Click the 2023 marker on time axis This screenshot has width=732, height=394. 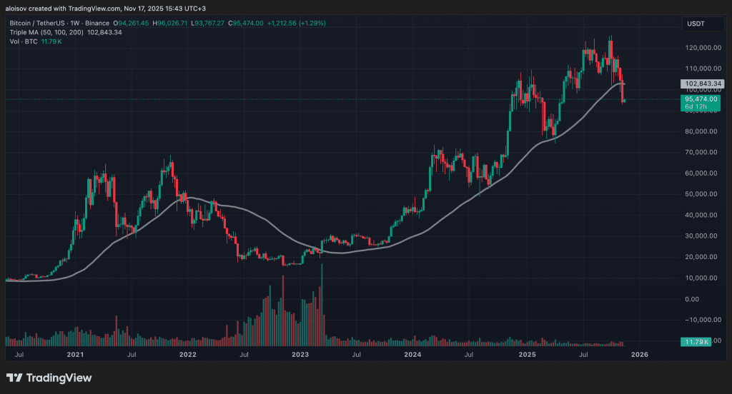point(300,354)
